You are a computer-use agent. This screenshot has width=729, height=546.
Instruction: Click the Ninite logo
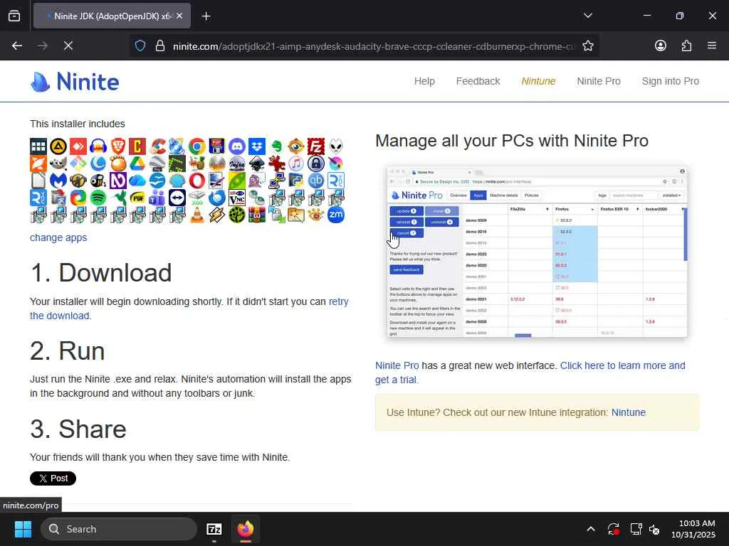click(74, 82)
